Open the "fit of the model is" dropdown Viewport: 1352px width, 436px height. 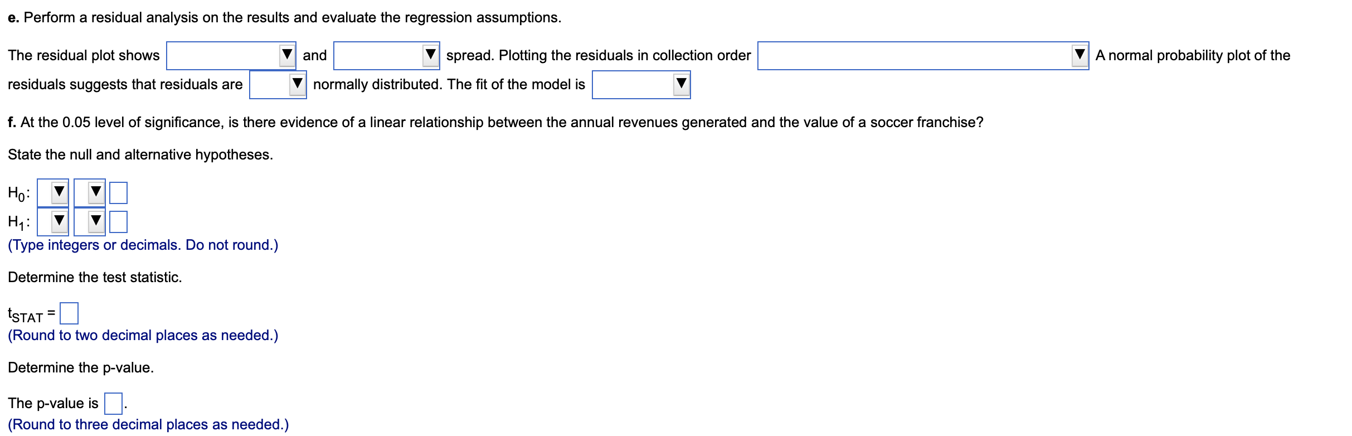[640, 84]
